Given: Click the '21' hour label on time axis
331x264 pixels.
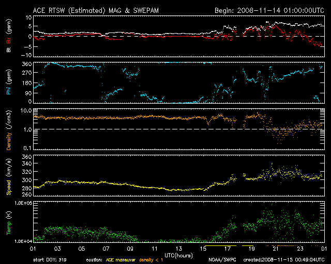Looking at the screenshot, I should pyautogui.click(x=276, y=249).
